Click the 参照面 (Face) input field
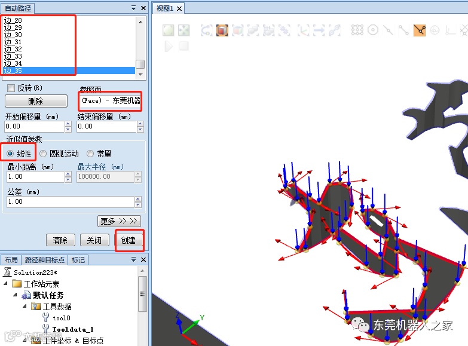This screenshot has width=468, height=346. click(x=110, y=100)
